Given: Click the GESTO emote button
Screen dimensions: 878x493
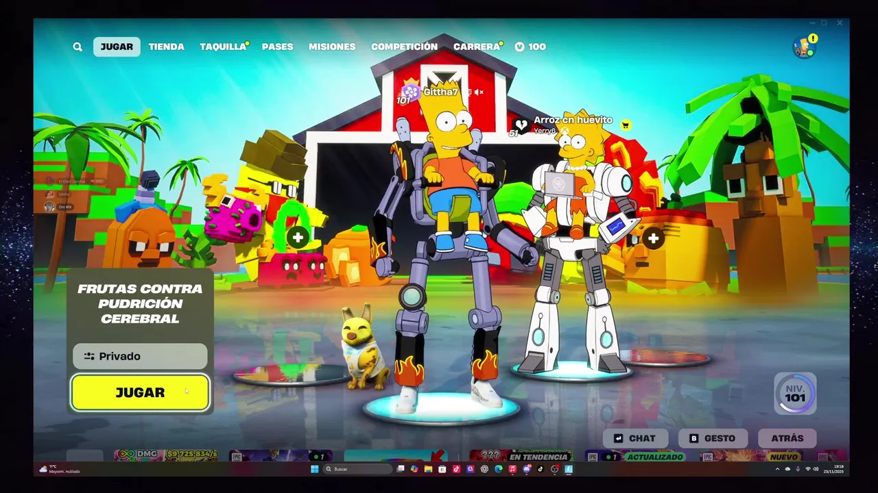Looking at the screenshot, I should [x=712, y=438].
